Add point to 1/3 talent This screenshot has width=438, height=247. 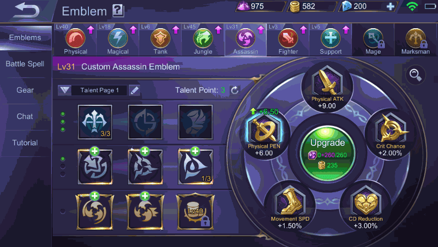pos(195,151)
